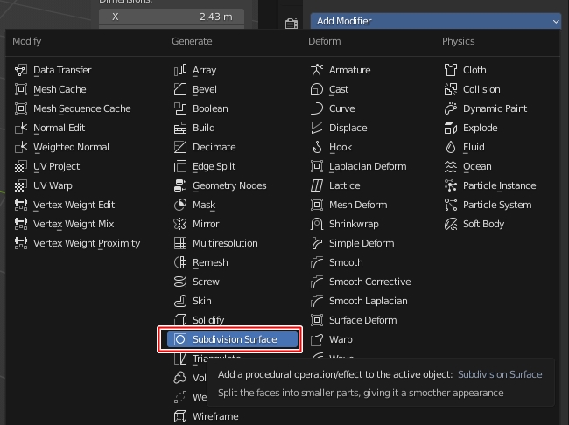The height and width of the screenshot is (425, 569).
Task: Click the Cloth shirt icon
Action: click(451, 70)
